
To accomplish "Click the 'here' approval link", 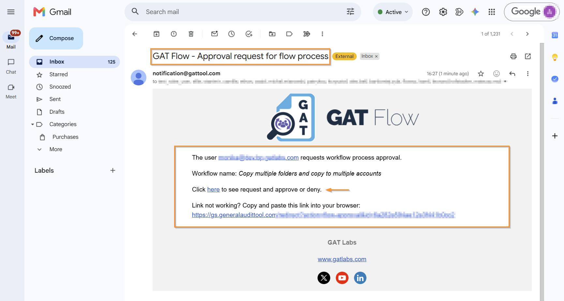I will pos(213,190).
